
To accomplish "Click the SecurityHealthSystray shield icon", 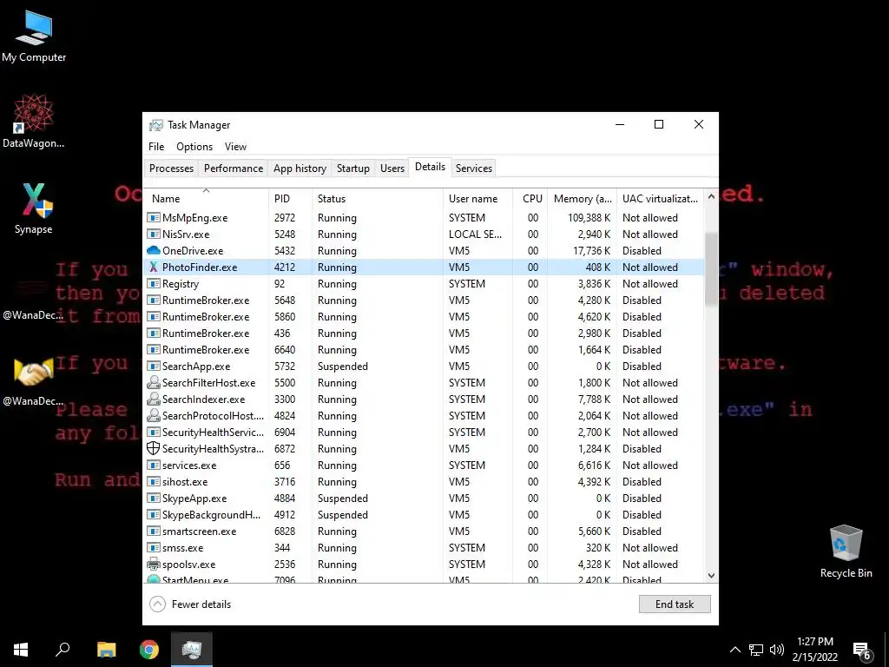I will [x=153, y=449].
